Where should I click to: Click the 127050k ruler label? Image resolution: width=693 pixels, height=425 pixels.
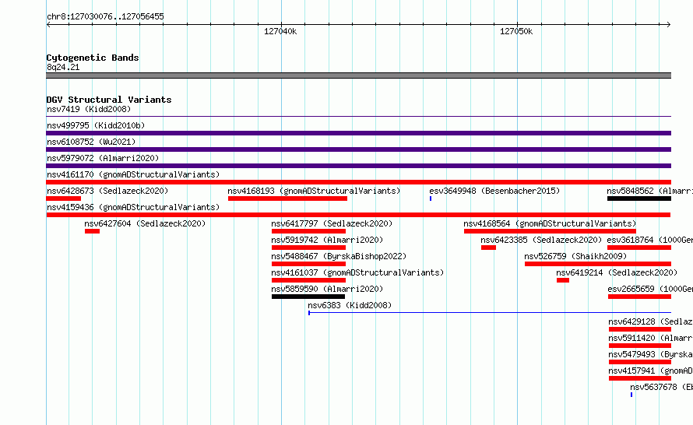coord(516,31)
